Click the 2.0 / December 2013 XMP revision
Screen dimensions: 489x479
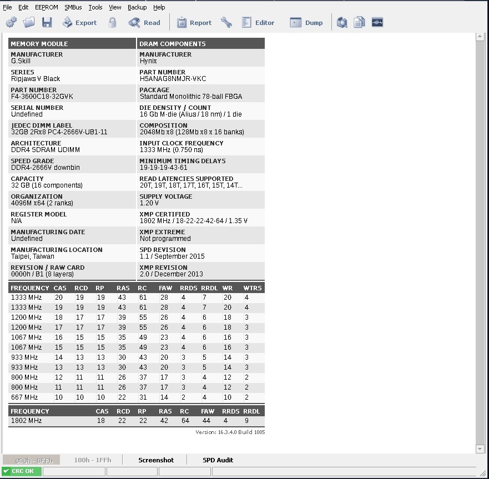click(171, 274)
